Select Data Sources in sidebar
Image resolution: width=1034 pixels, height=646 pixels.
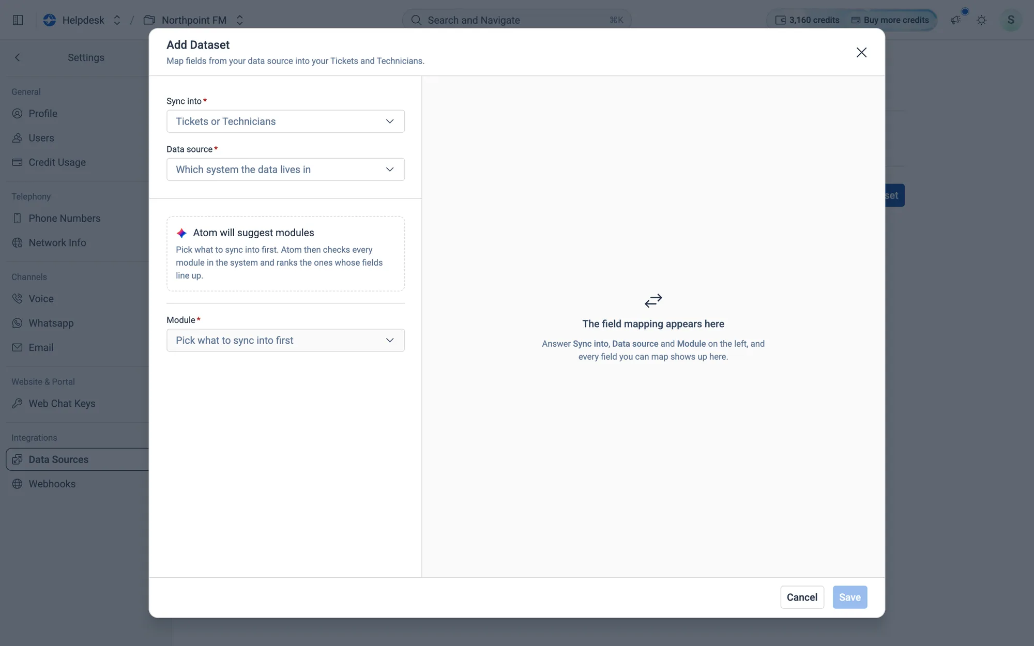(x=78, y=459)
